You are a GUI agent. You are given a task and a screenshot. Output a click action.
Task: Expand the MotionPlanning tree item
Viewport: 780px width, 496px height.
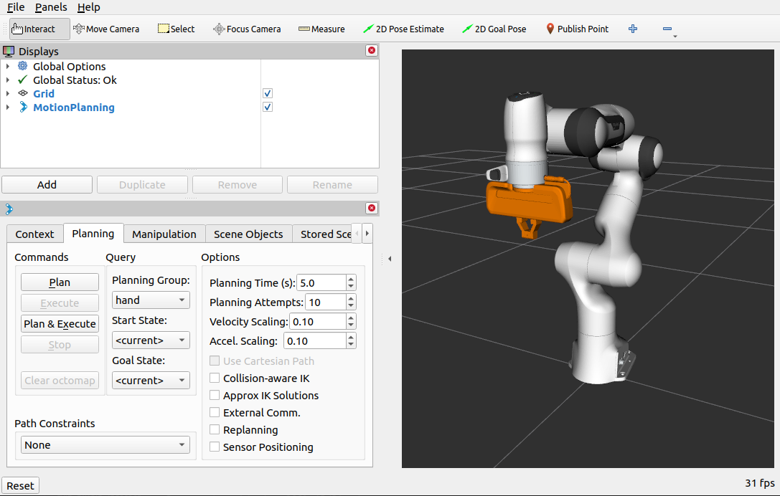[7, 108]
